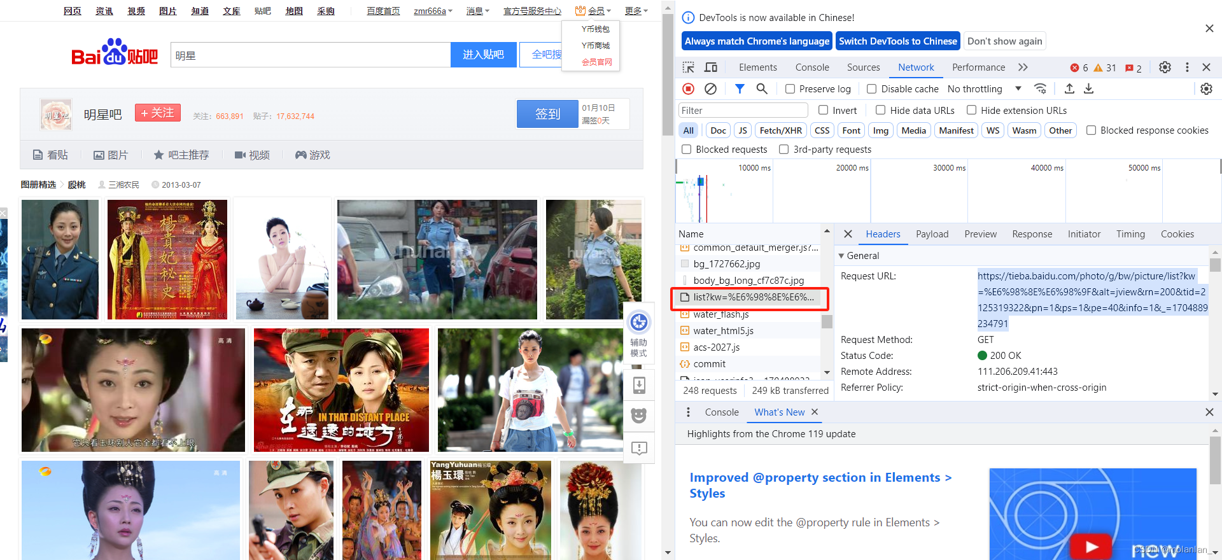
Task: Check Blocked response cookies
Action: pyautogui.click(x=1091, y=130)
